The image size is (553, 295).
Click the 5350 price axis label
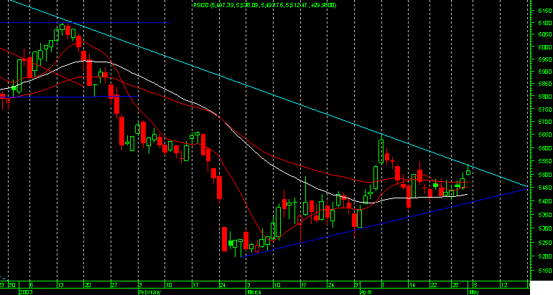[x=545, y=215]
